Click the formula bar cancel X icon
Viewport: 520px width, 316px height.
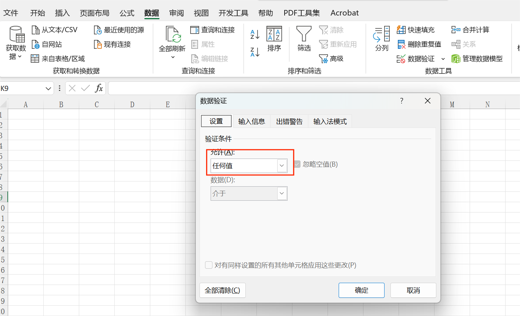coord(72,88)
